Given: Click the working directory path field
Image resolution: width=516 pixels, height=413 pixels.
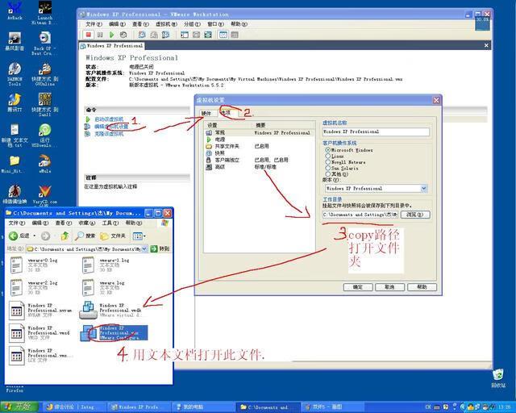Looking at the screenshot, I should click(x=360, y=215).
